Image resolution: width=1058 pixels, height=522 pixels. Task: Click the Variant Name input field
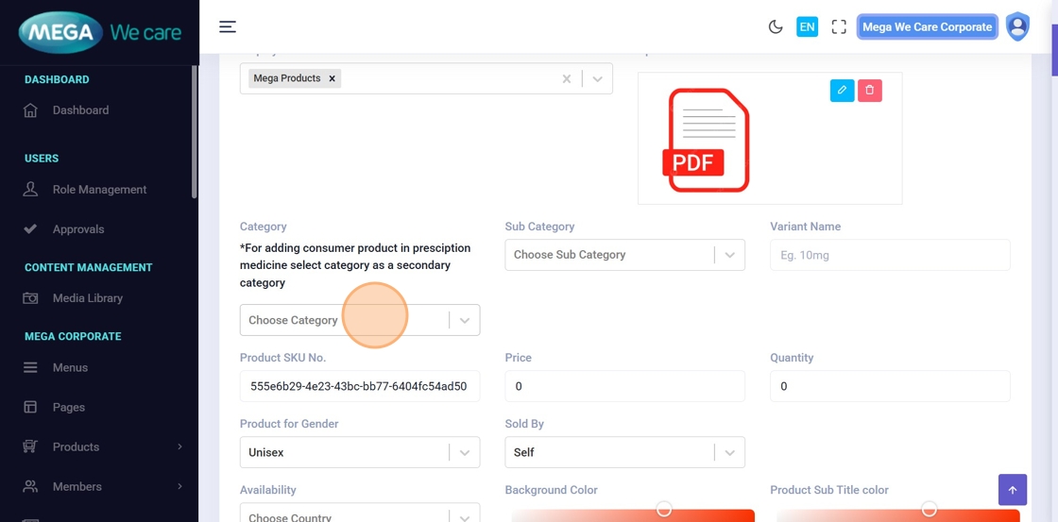(890, 255)
